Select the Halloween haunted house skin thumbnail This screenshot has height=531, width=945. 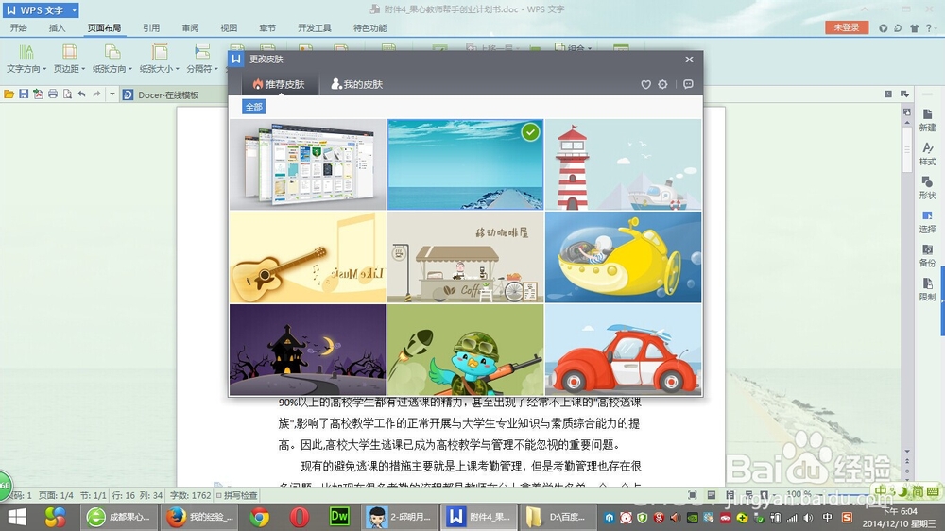(x=308, y=350)
